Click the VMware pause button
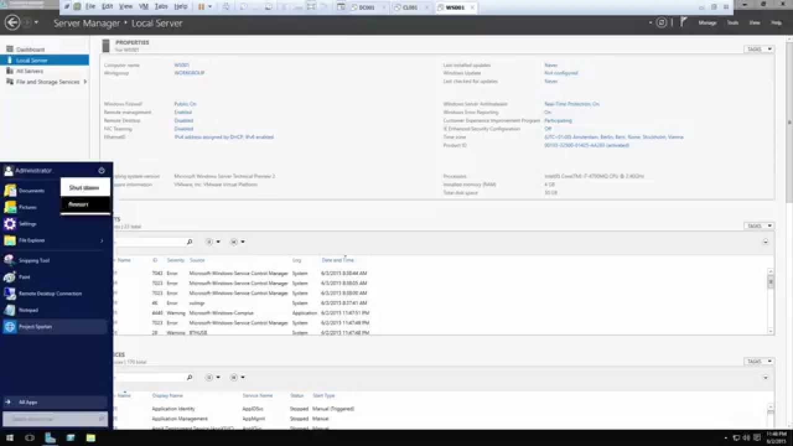Image resolution: width=793 pixels, height=446 pixels. pyautogui.click(x=201, y=7)
